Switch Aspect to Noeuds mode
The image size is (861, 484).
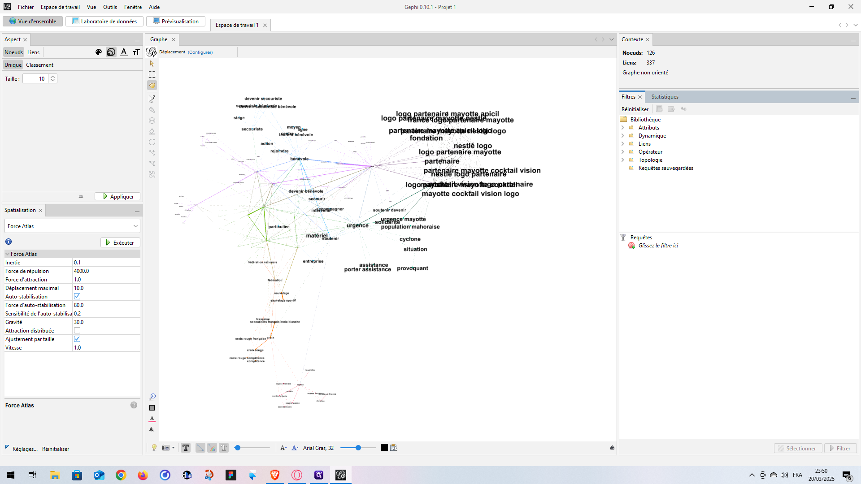coord(13,52)
